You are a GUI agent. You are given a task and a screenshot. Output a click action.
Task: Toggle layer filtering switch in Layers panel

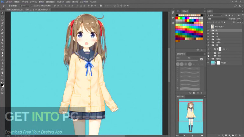(243, 15)
